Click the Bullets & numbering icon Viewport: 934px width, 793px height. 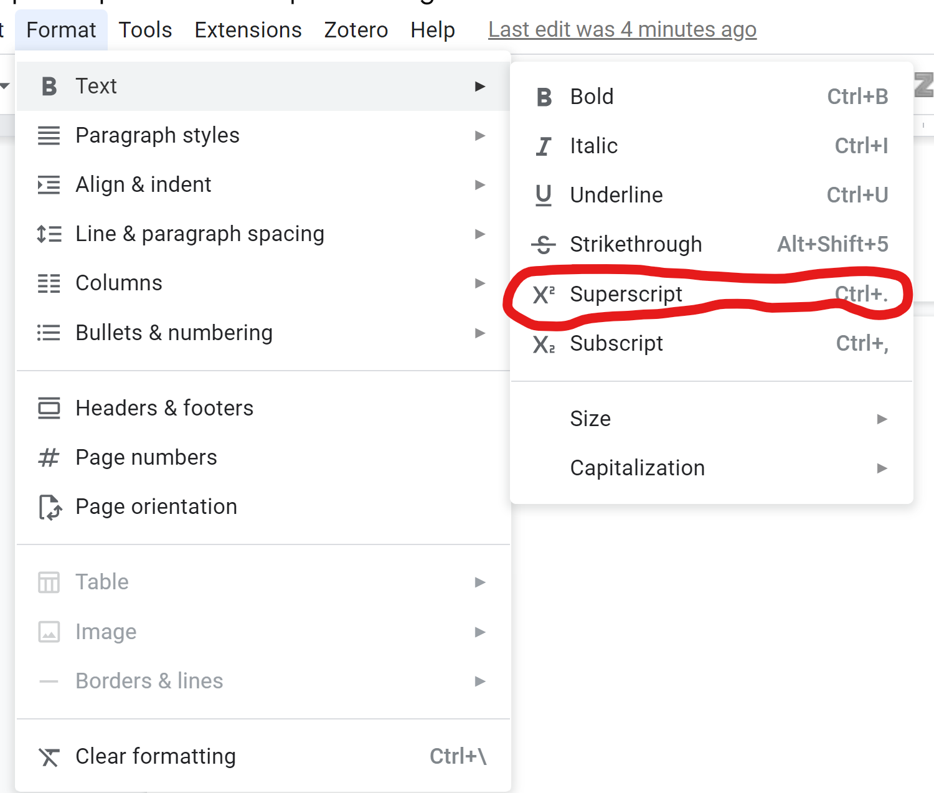49,333
